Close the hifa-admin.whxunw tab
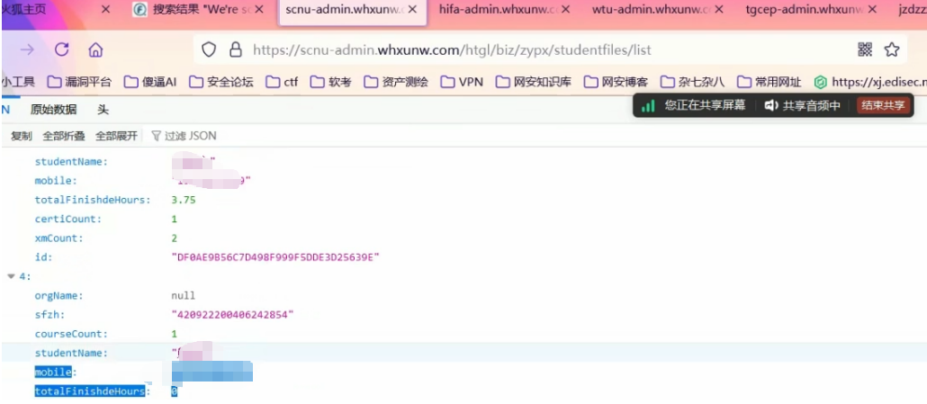This screenshot has height=404, width=927. coord(565,10)
